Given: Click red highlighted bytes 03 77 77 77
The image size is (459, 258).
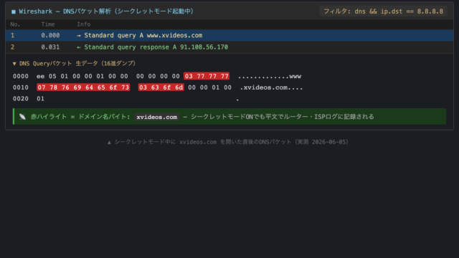Looking at the screenshot, I should [x=207, y=76].
